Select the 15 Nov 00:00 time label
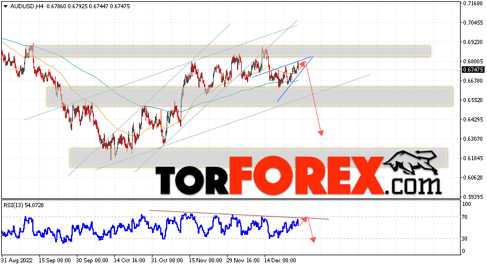Viewport: 487px width, 267px height. (x=205, y=260)
